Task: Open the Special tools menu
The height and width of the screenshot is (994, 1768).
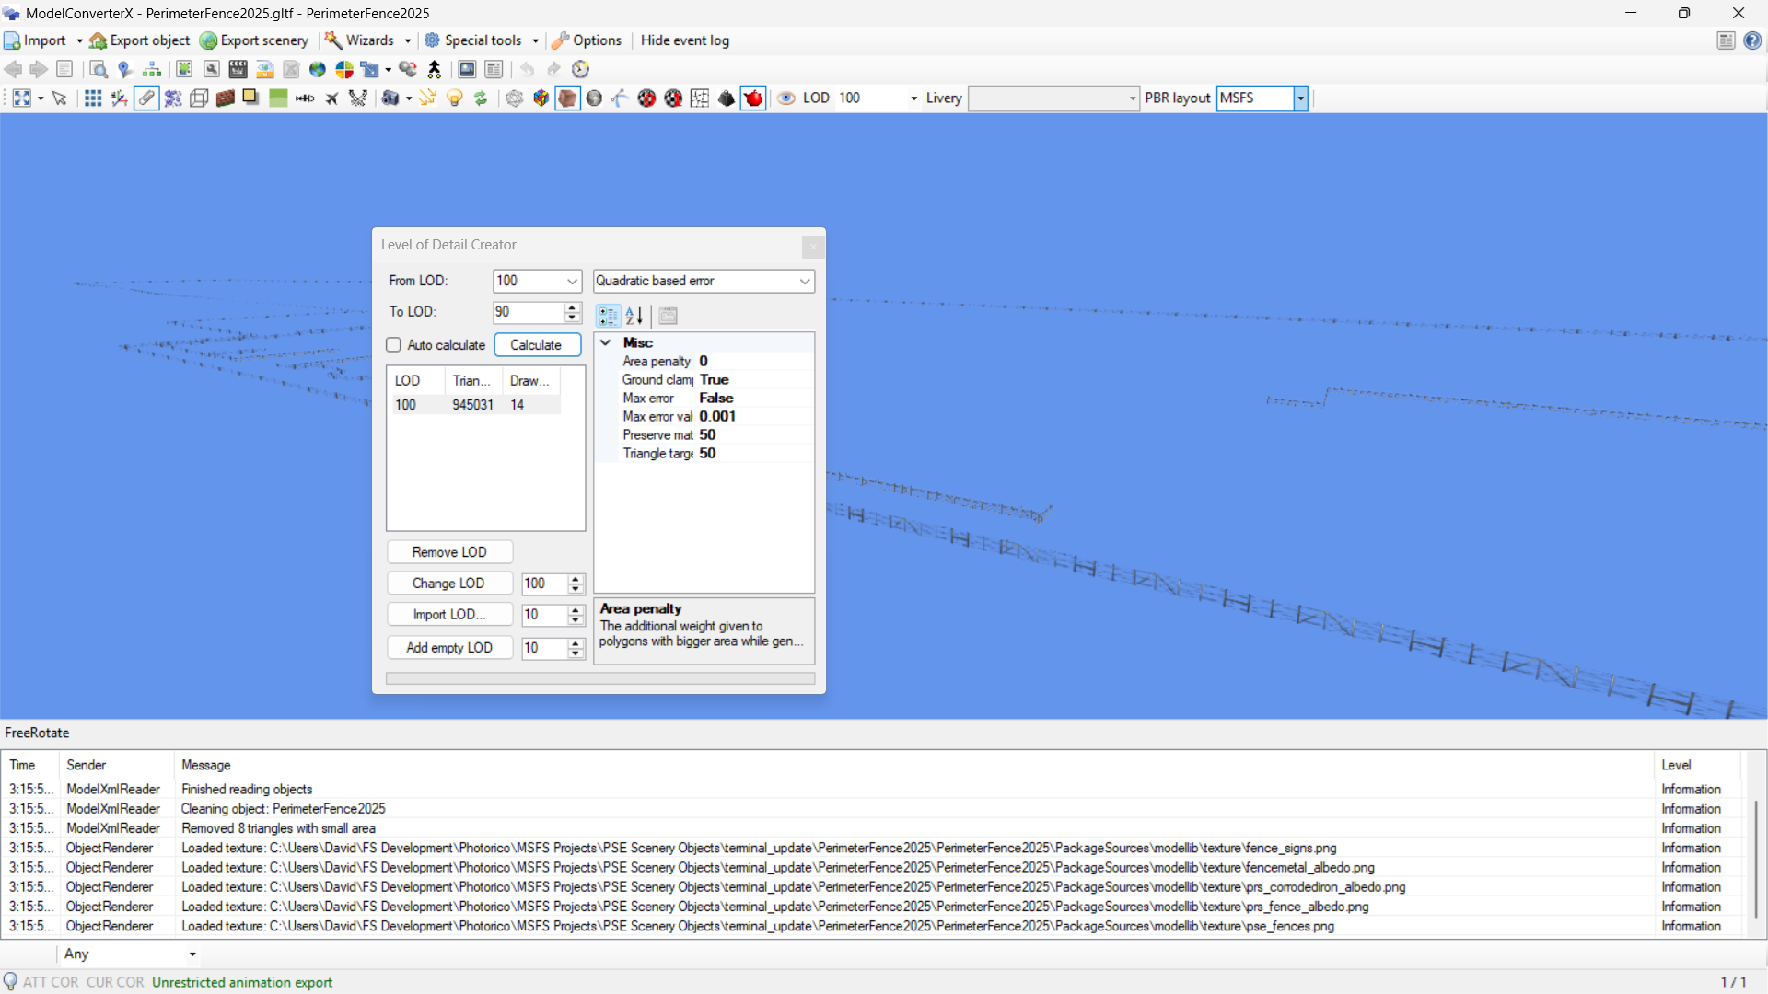Action: click(482, 40)
